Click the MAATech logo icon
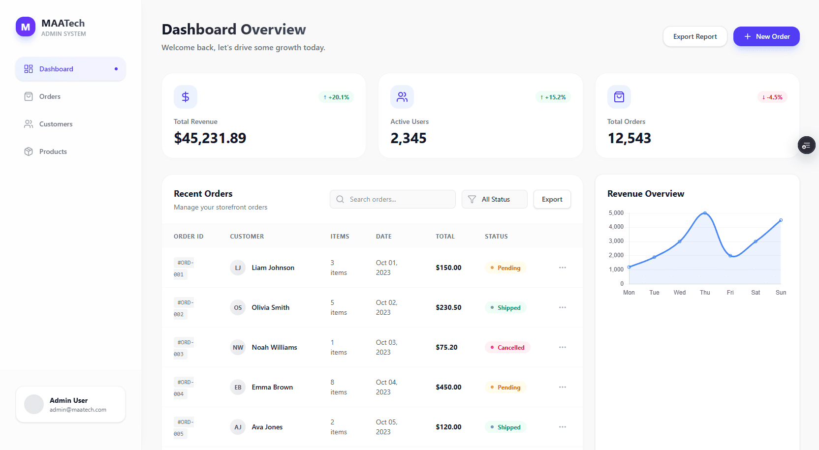This screenshot has width=819, height=450. click(26, 27)
